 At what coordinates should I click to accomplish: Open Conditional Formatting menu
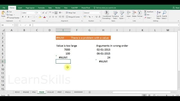tap(107, 15)
